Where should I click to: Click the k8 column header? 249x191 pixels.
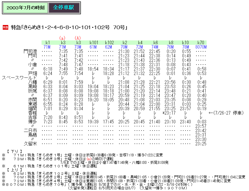pyautogui.click(x=171, y=43)
